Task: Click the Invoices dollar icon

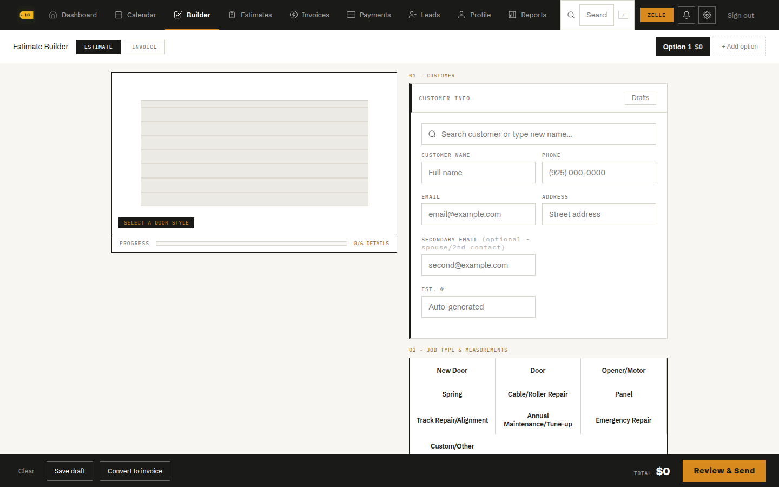Action: point(294,15)
